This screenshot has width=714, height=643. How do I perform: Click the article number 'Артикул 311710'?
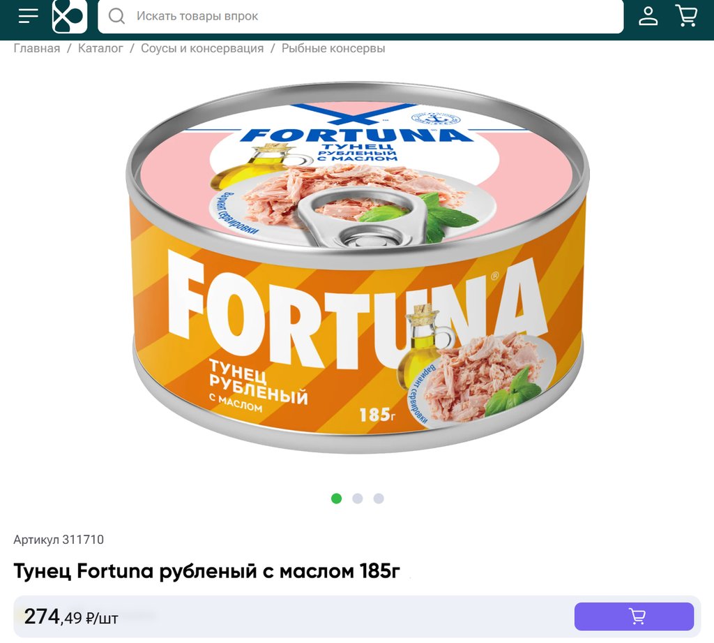pyautogui.click(x=59, y=540)
